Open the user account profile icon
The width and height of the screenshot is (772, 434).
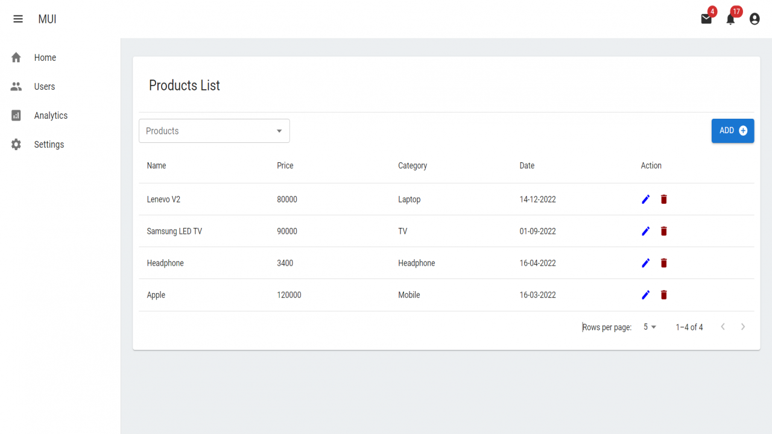point(755,19)
